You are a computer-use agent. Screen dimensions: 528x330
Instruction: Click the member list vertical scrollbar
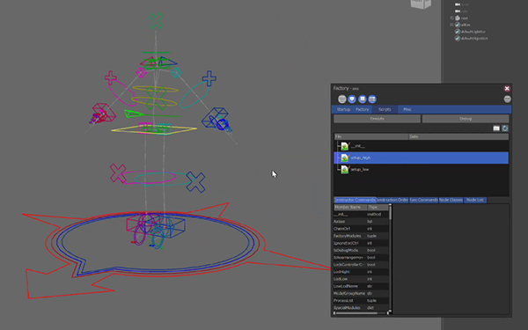coord(390,258)
